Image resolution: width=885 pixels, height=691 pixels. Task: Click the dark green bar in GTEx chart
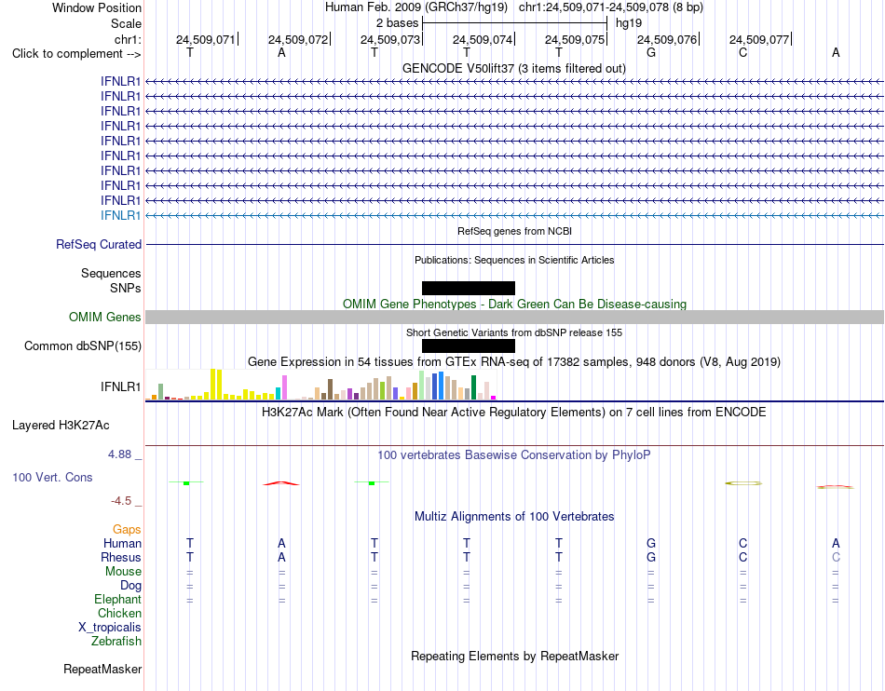(x=474, y=387)
